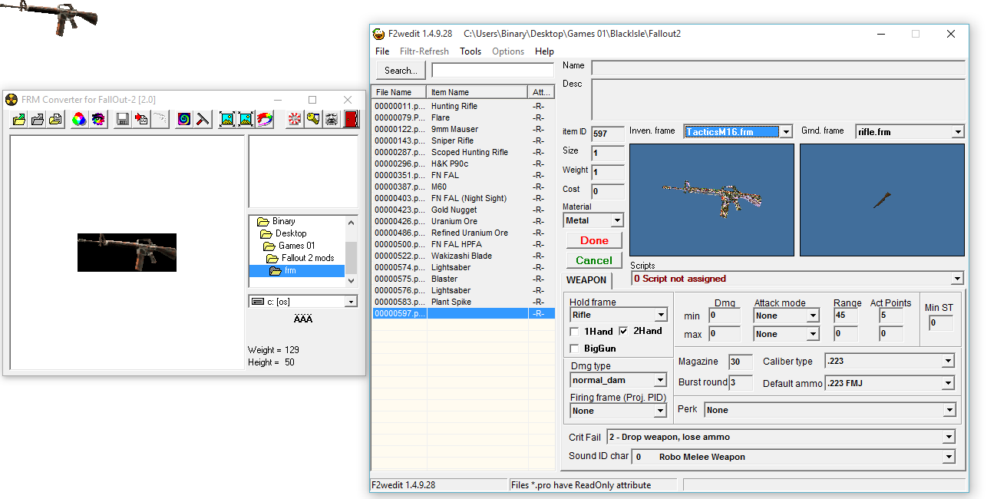Click the lifebuoy help icon in FRM Converter
This screenshot has height=499, width=1007.
295,119
